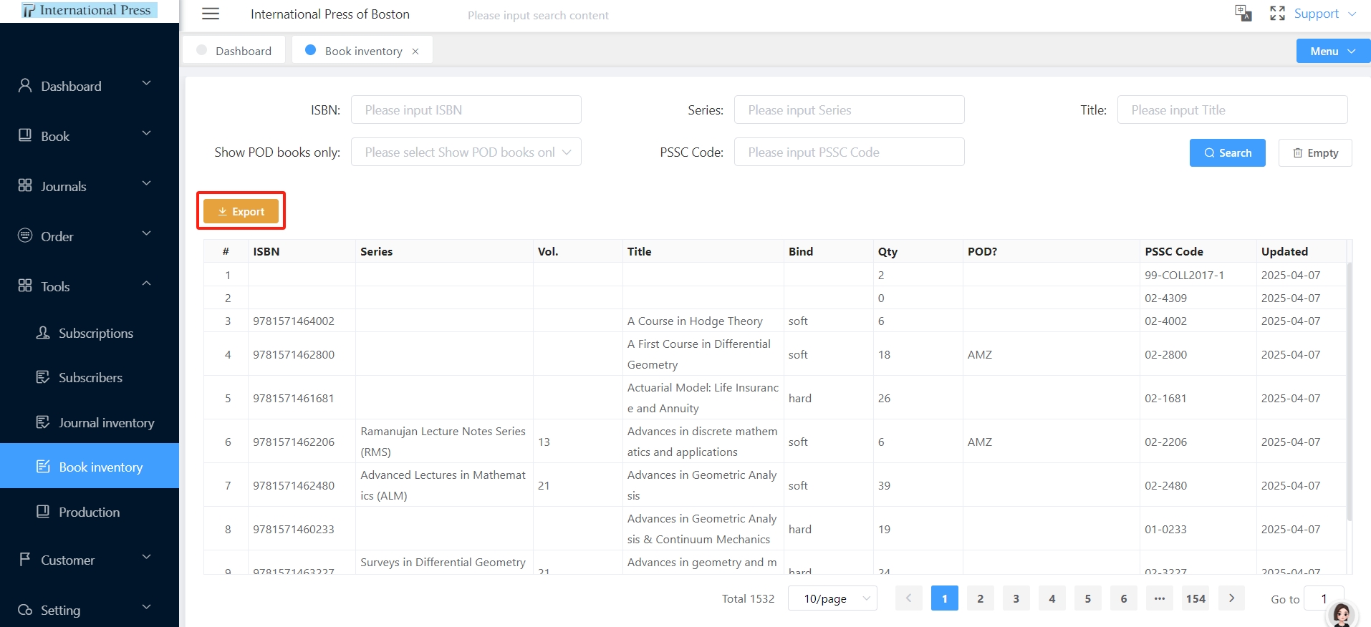Click the Qty column header
1371x627 pixels.
click(887, 251)
